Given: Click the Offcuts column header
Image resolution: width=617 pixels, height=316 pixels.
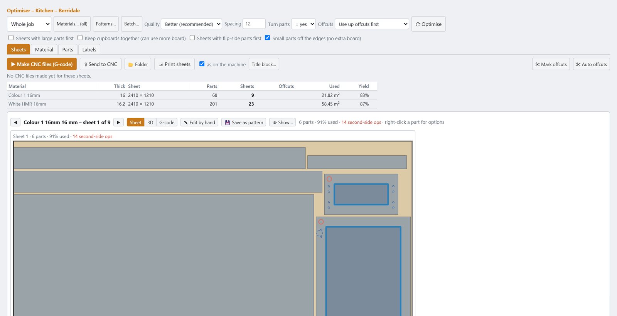Looking at the screenshot, I should 286,86.
